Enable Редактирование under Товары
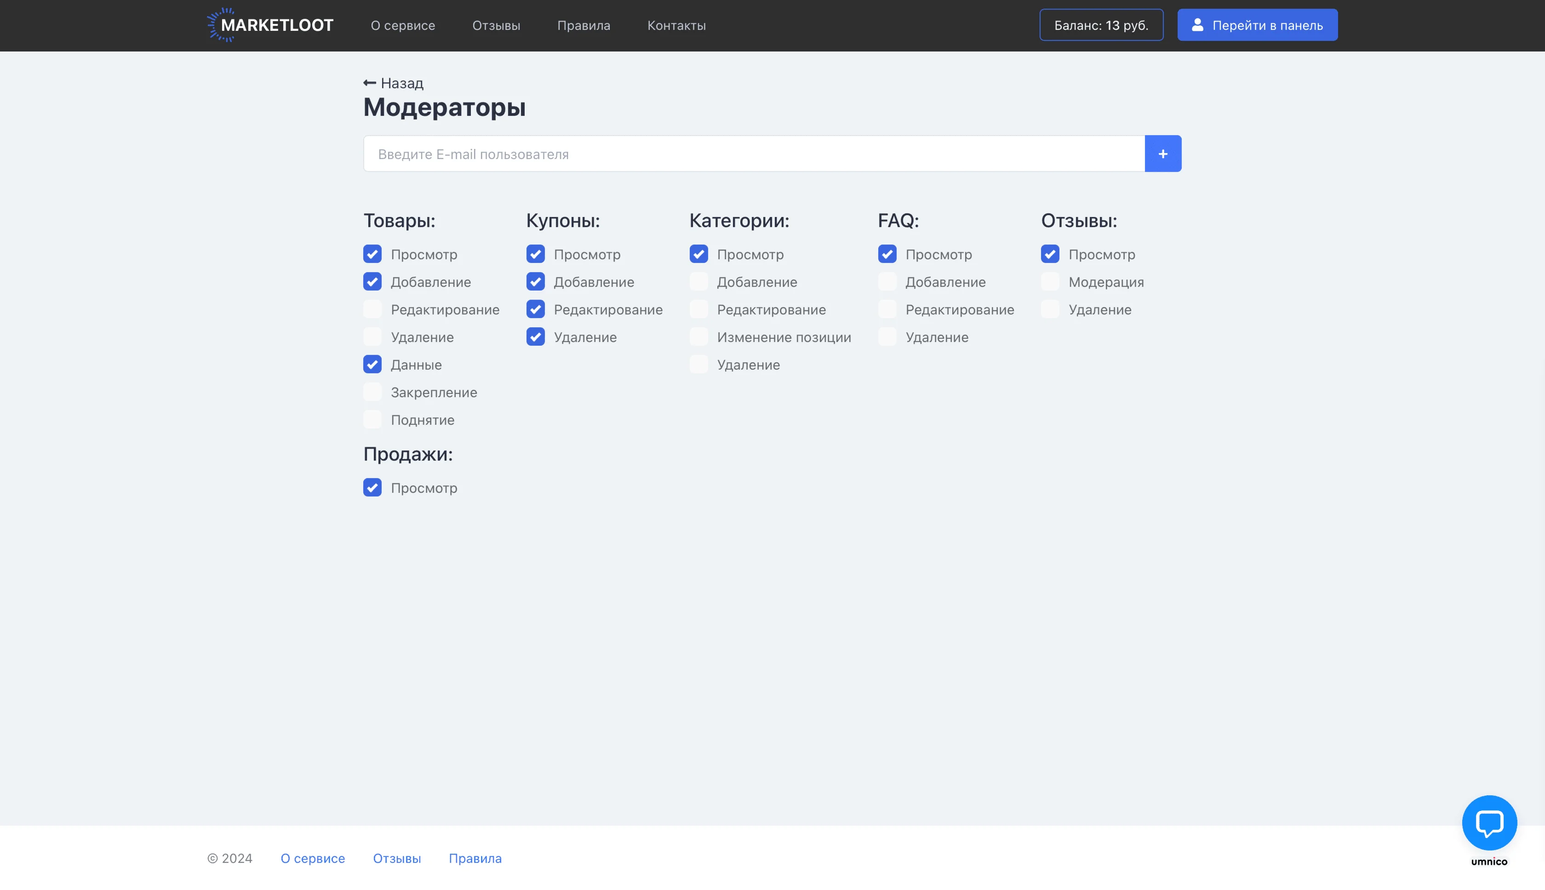Screen dimensions: 1545x890 (372, 309)
